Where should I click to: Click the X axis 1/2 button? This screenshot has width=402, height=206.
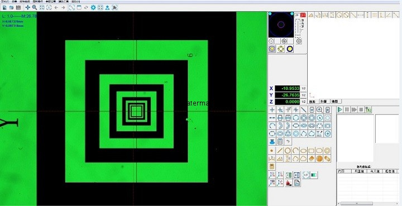(304, 88)
